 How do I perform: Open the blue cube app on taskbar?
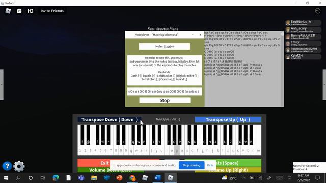click(106, 178)
